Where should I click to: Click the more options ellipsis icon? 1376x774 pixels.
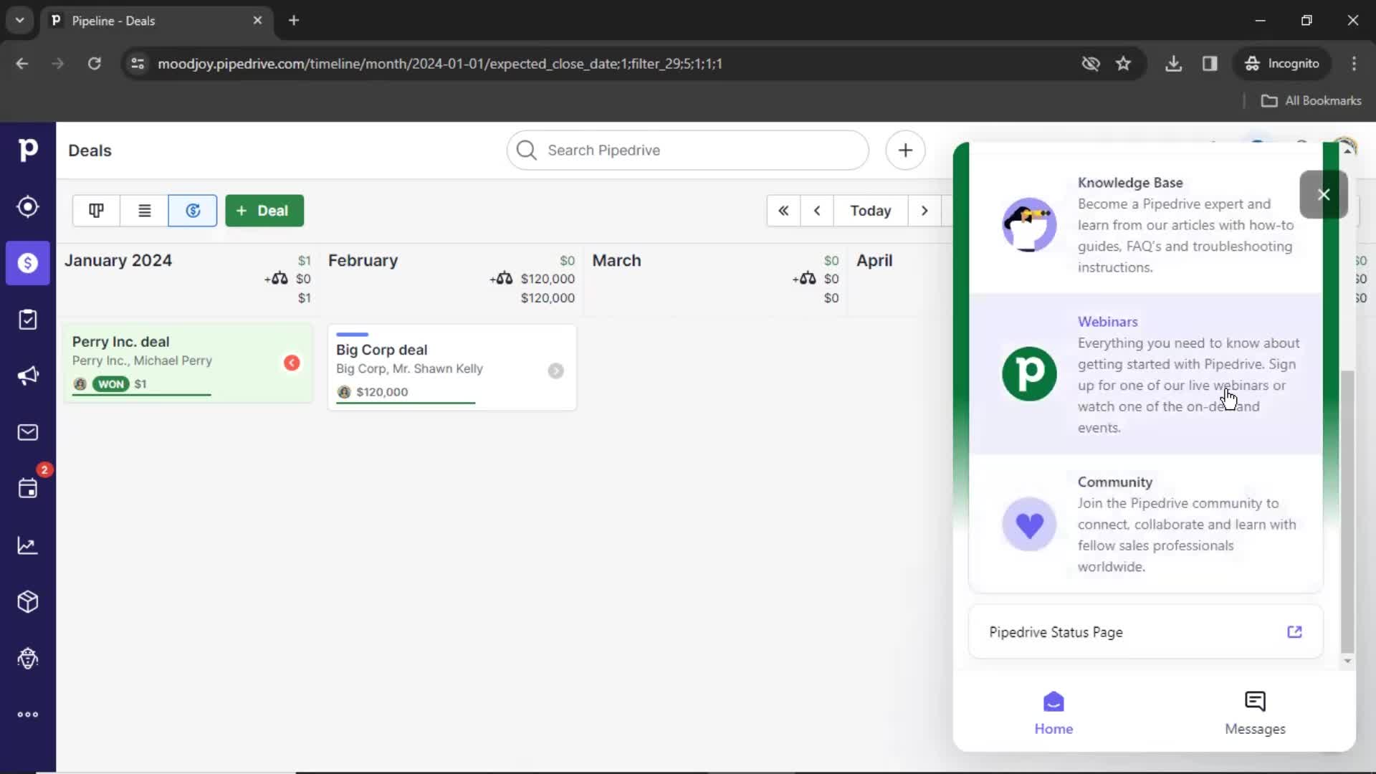pos(27,715)
